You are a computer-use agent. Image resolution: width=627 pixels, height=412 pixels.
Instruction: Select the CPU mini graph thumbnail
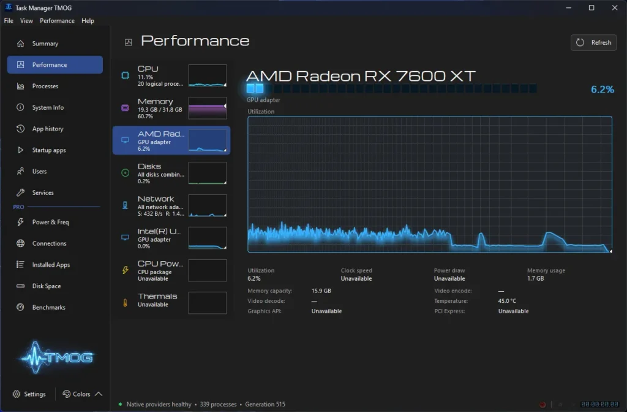[x=208, y=75]
